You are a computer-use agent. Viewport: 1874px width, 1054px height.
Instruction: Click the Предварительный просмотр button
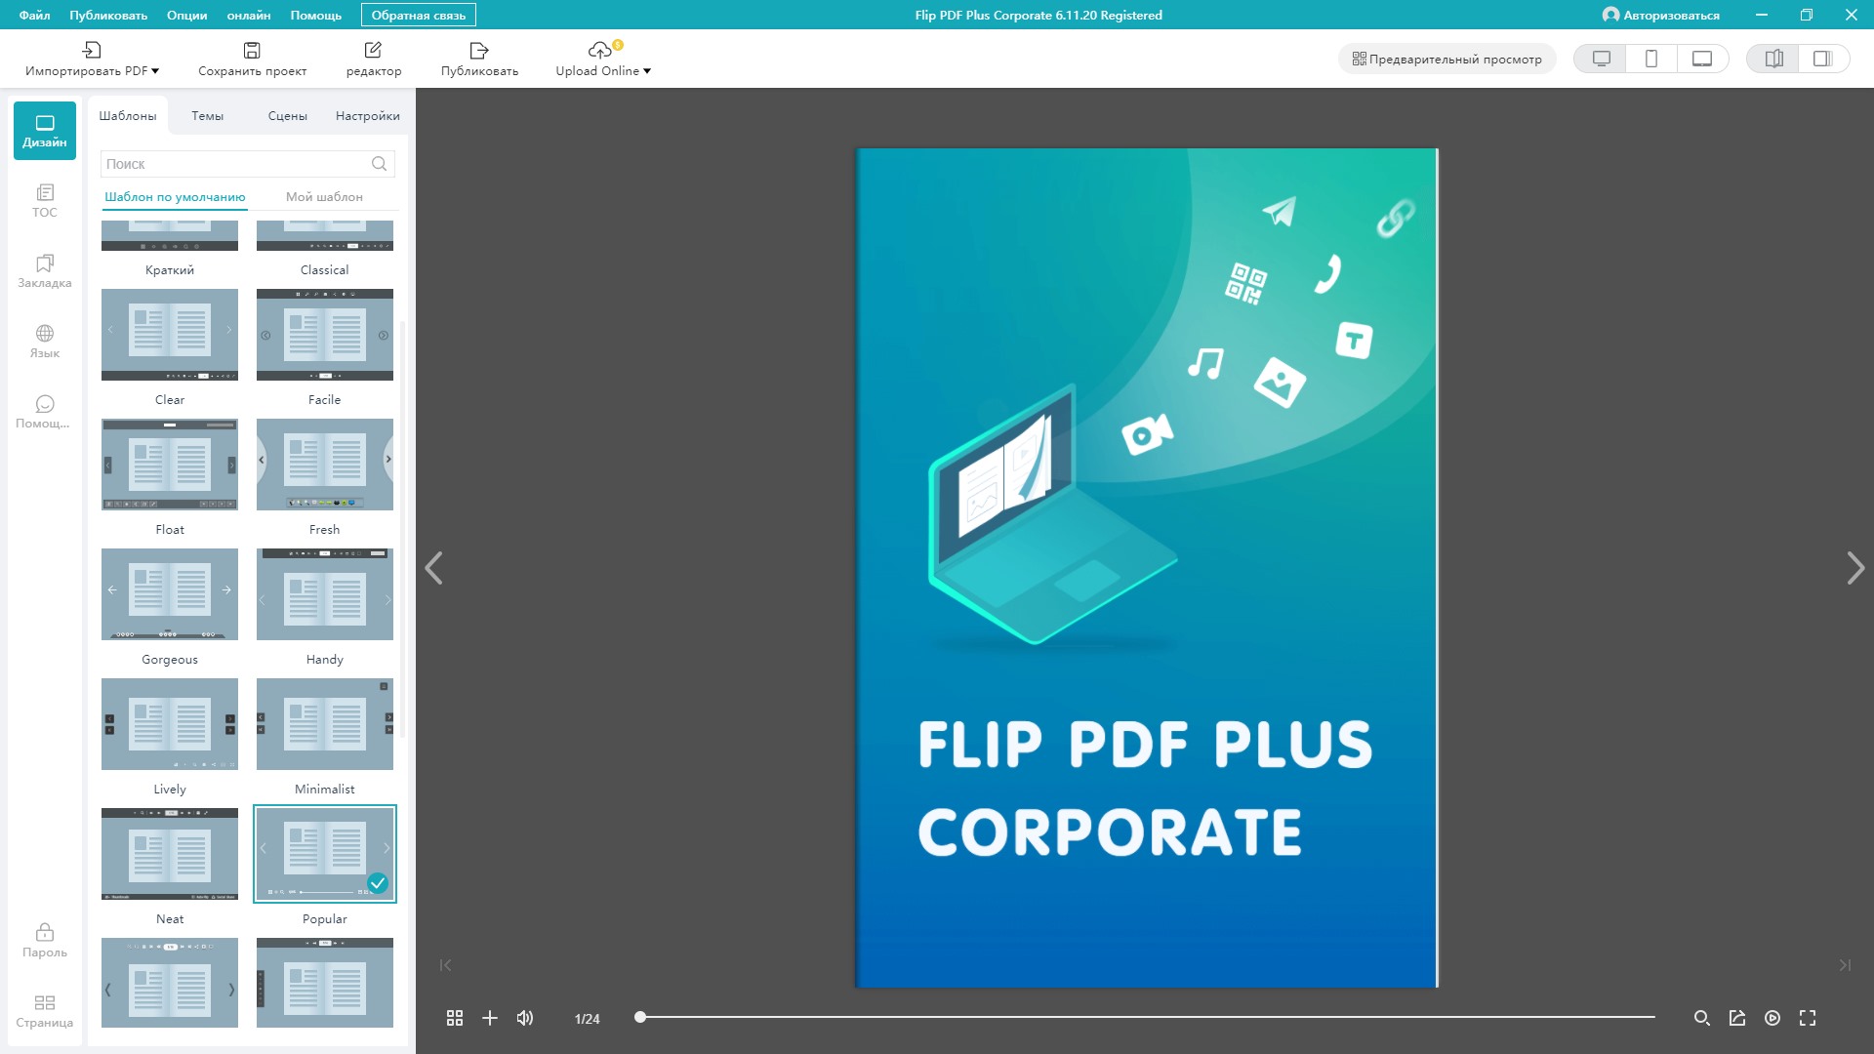(x=1446, y=59)
